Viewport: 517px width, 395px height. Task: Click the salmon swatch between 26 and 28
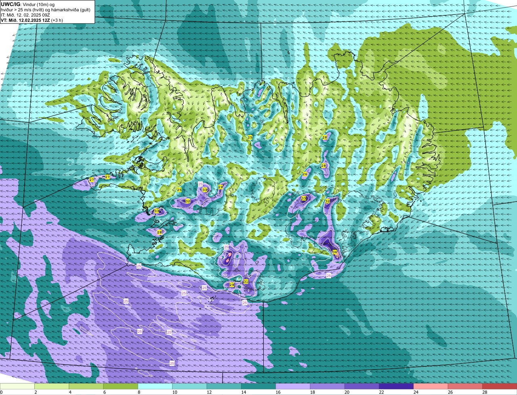point(465,387)
